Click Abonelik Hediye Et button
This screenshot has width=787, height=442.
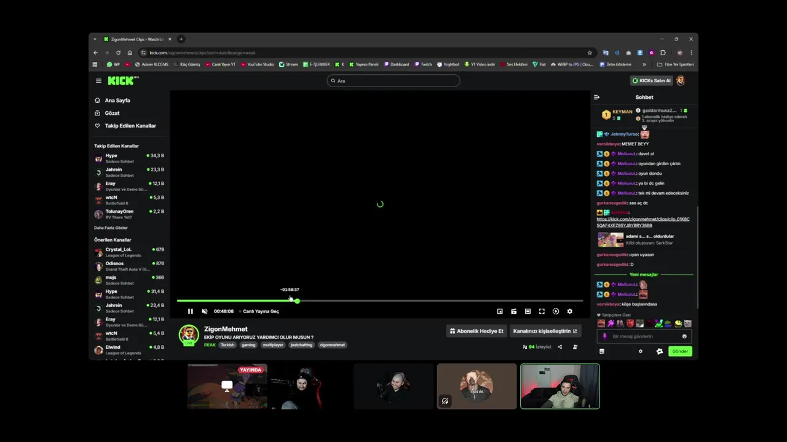coord(477,331)
